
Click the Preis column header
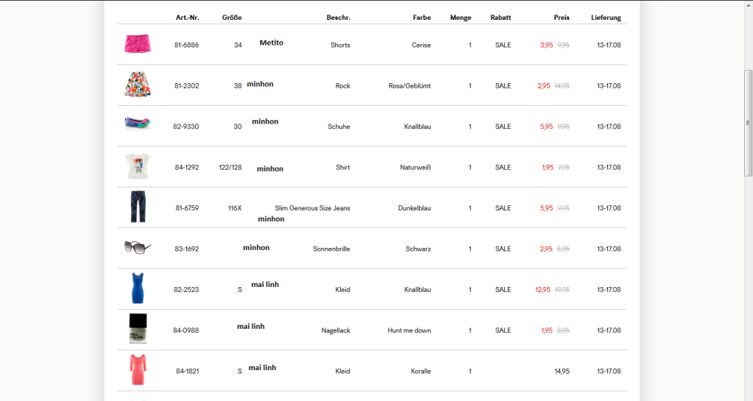[x=562, y=17]
